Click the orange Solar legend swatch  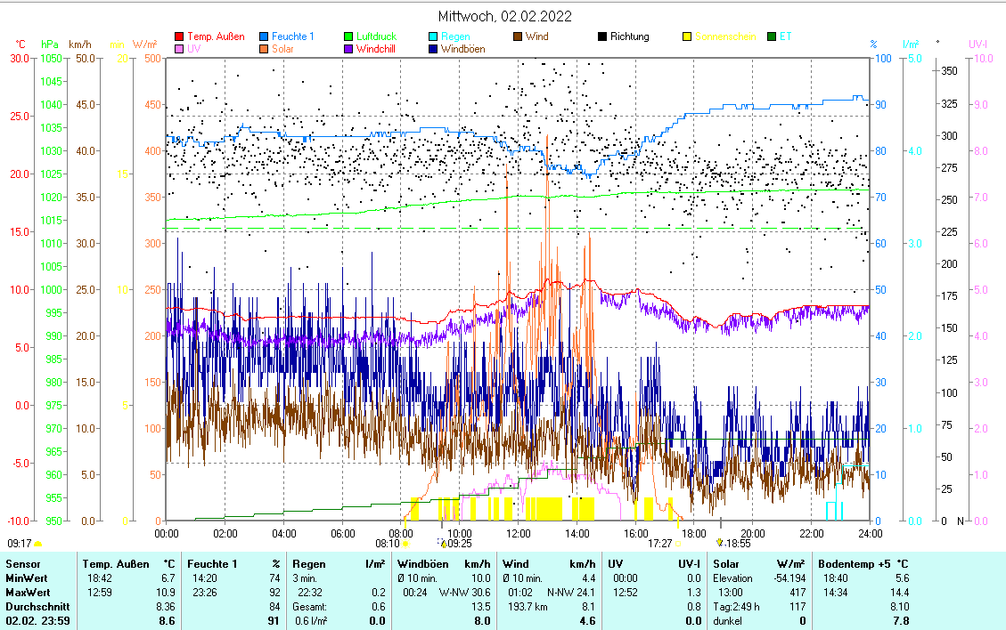(x=264, y=50)
